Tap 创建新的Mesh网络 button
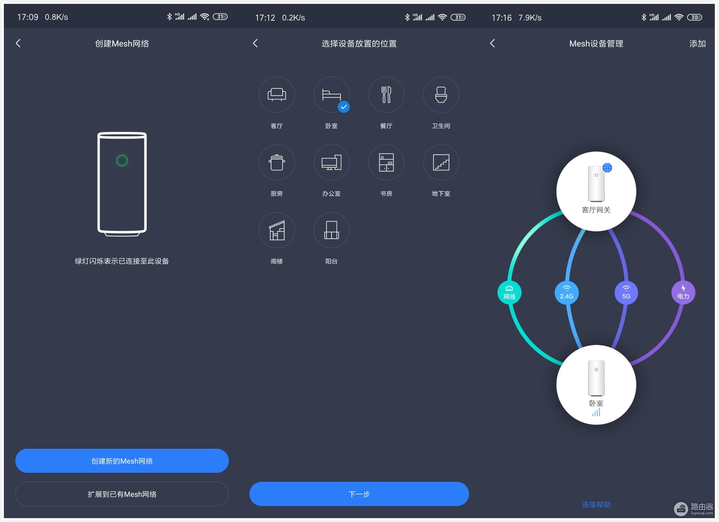 (122, 461)
